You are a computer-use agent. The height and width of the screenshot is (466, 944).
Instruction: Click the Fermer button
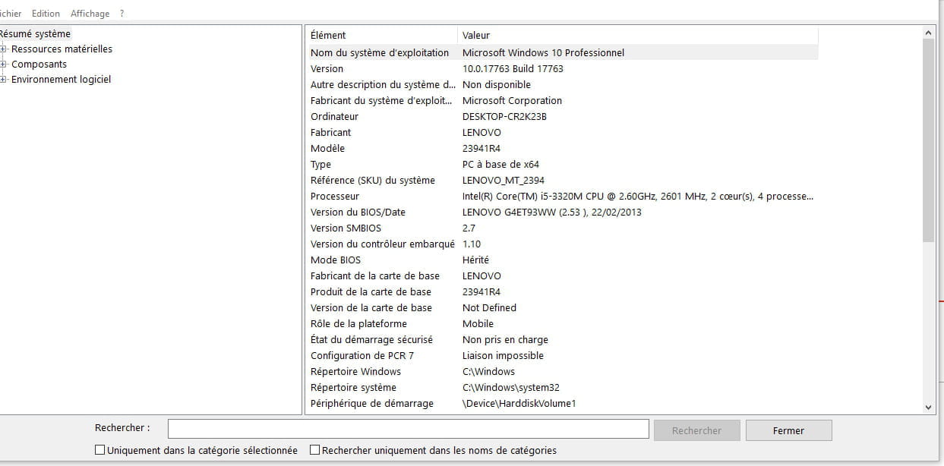[x=788, y=430]
